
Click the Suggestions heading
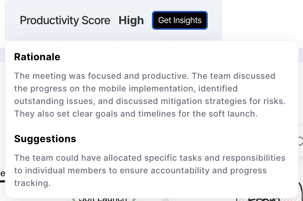(x=45, y=139)
